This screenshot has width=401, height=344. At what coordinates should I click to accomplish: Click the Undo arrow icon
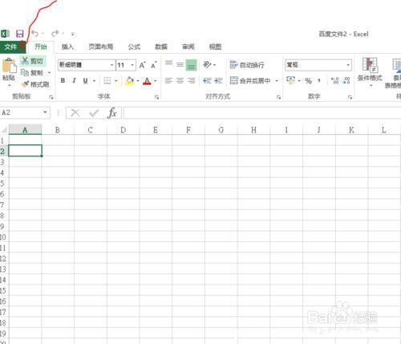click(35, 34)
